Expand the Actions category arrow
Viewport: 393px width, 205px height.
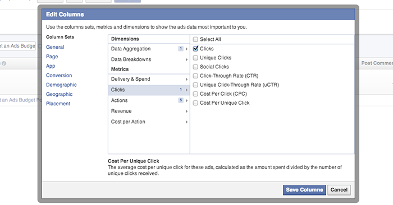coord(186,100)
